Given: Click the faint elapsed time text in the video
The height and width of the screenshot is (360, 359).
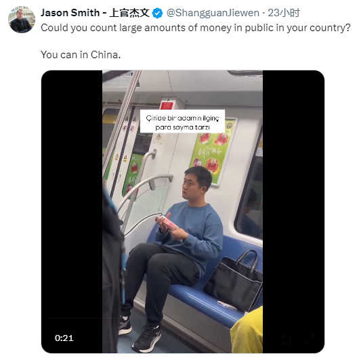Looking at the screenshot, I should [x=195, y=338].
